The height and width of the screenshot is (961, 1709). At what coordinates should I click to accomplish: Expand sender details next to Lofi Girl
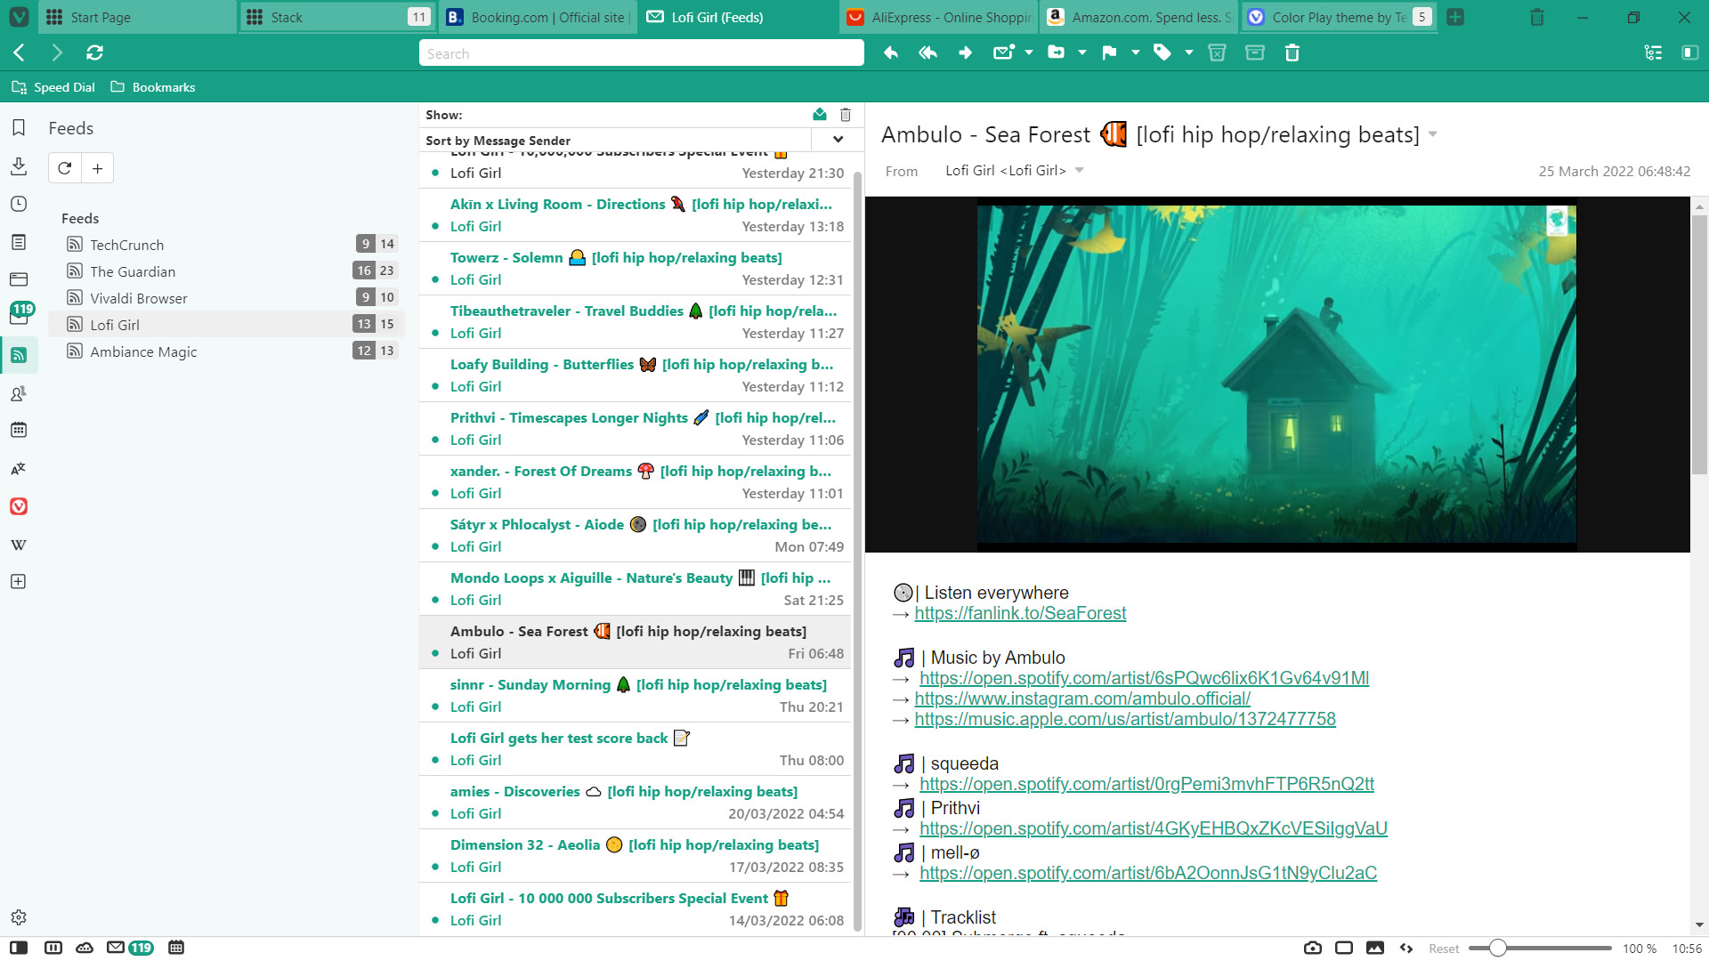[x=1080, y=170]
